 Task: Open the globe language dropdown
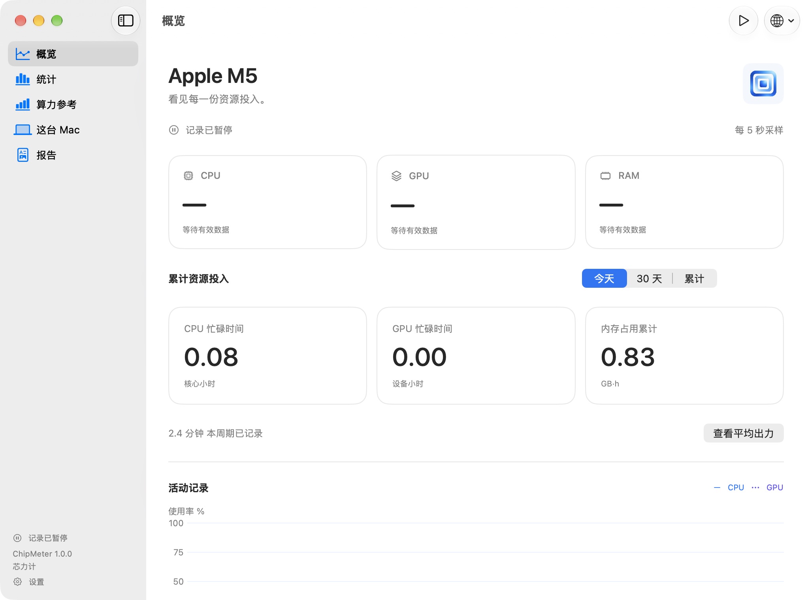782,21
